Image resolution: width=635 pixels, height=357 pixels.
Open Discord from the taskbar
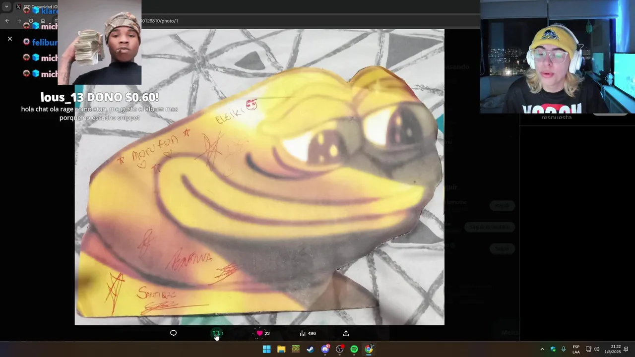tap(325, 349)
